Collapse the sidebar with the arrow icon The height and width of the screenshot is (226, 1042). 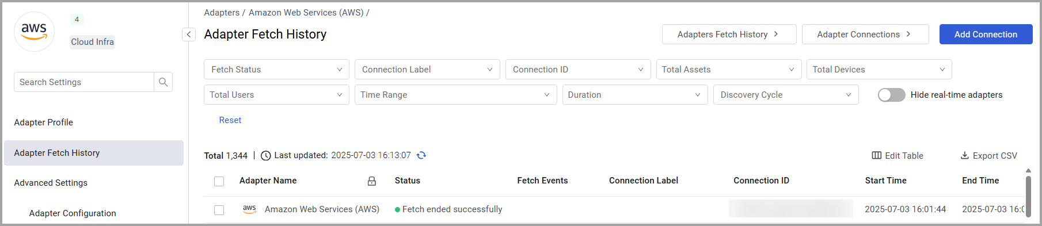pyautogui.click(x=189, y=35)
